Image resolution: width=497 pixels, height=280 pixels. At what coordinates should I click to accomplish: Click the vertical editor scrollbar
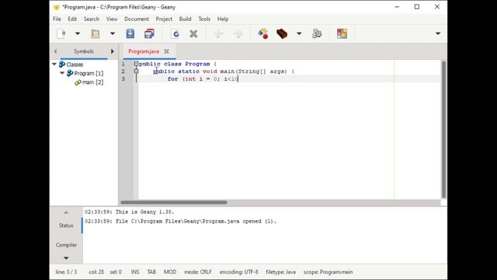(443, 130)
